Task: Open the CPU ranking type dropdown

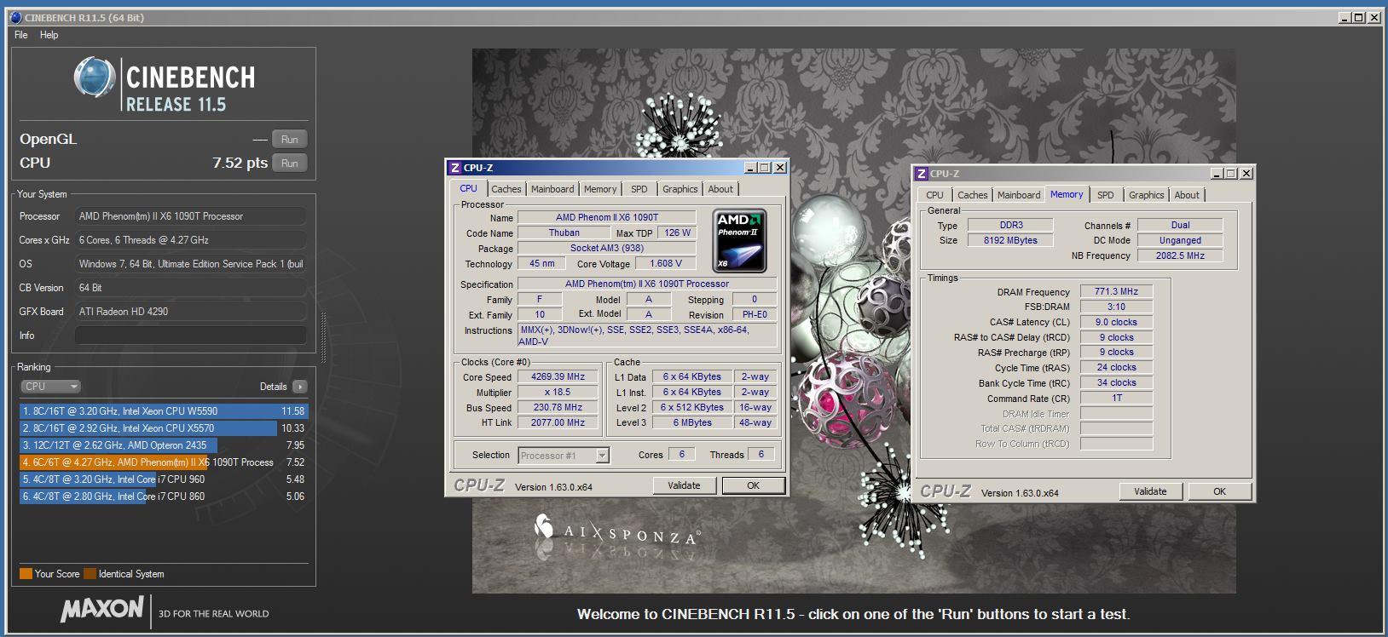Action: (x=50, y=387)
